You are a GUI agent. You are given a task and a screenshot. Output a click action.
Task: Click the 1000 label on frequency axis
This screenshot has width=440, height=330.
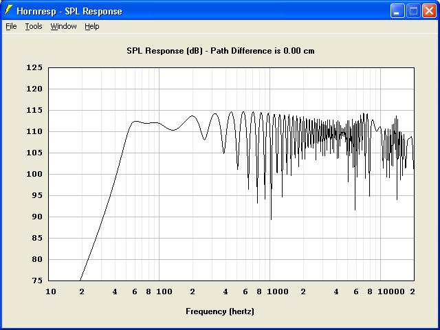point(278,291)
